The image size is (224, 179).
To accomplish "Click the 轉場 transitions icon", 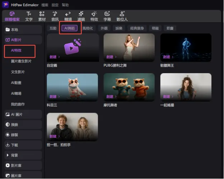I will (x=68, y=16).
